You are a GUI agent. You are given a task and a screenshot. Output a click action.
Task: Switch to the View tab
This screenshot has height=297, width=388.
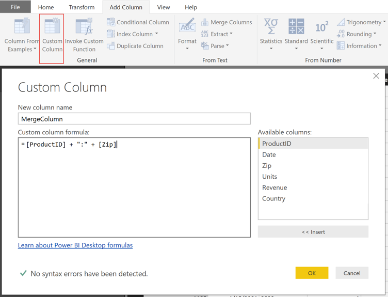tap(164, 7)
